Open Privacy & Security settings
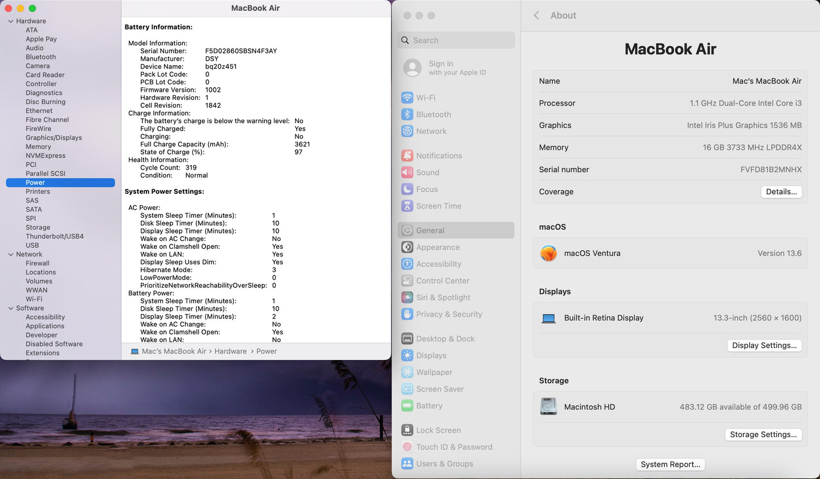Screen dimensions: 820x479 click(x=448, y=314)
